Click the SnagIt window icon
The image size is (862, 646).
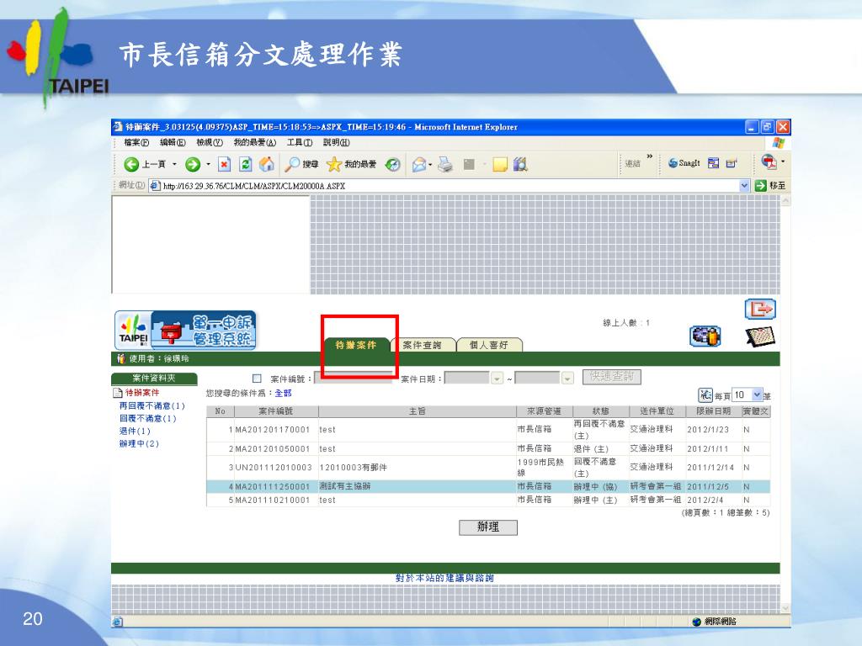pyautogui.click(x=714, y=163)
